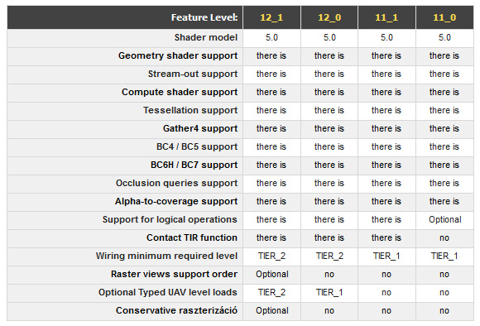
Task: Click TIER_2 under 12_1 in Wiring minimum row
Action: 271,256
